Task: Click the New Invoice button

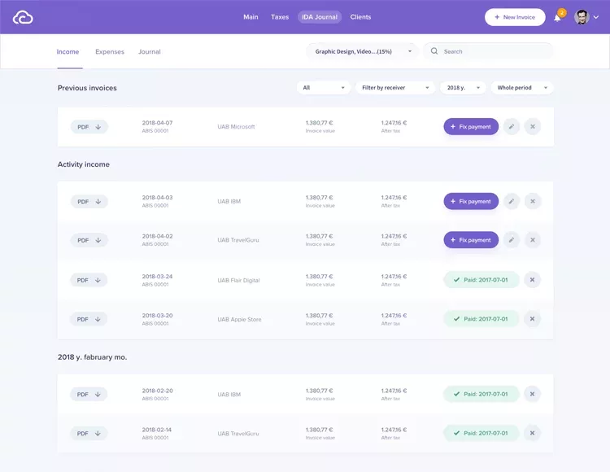Action: [515, 17]
